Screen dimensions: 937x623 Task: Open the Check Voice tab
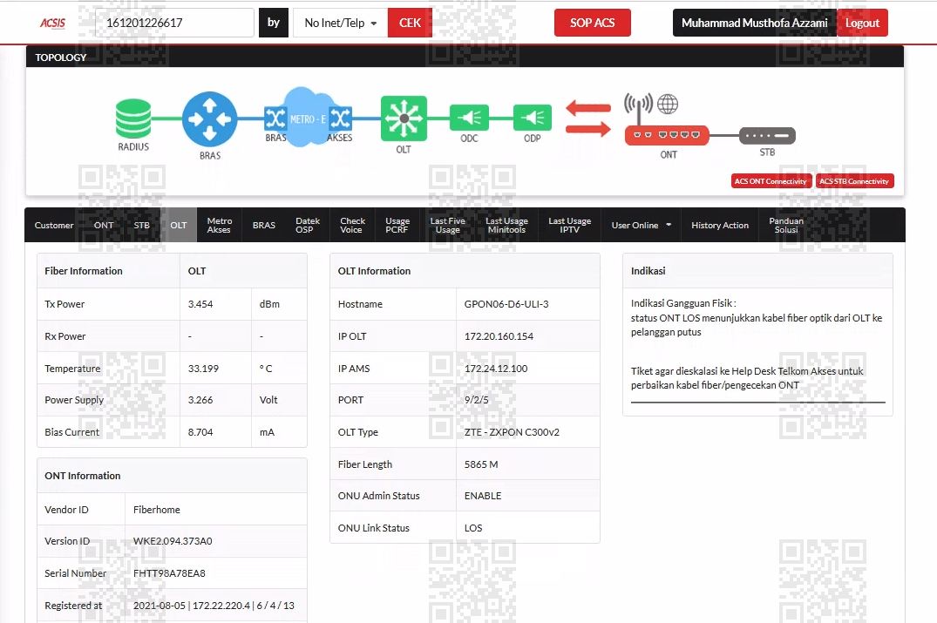point(352,225)
